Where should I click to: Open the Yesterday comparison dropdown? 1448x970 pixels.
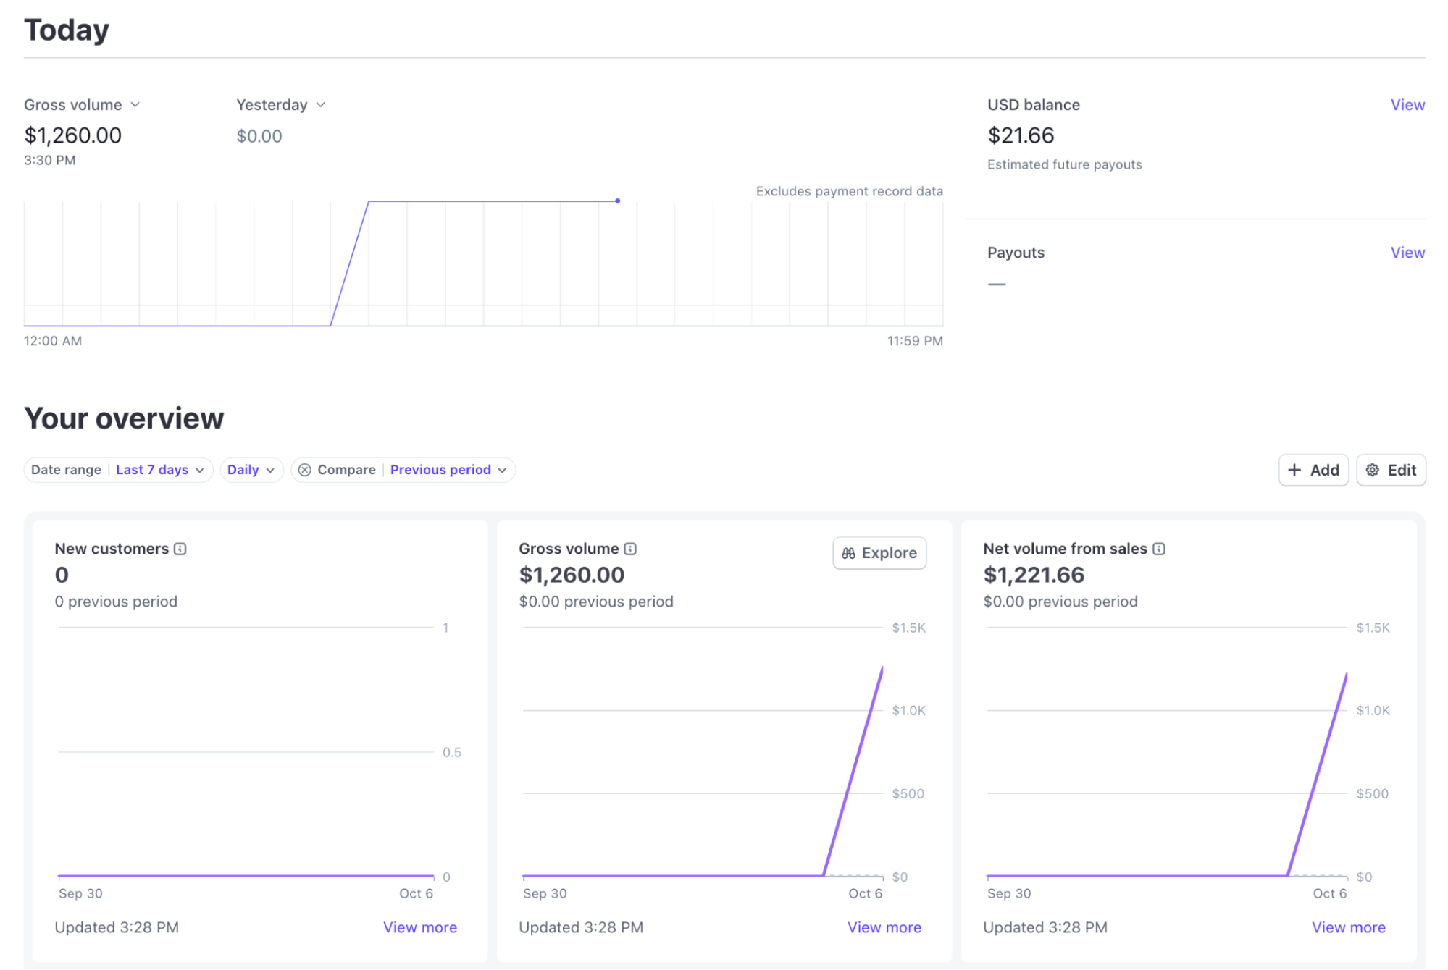[x=280, y=105]
